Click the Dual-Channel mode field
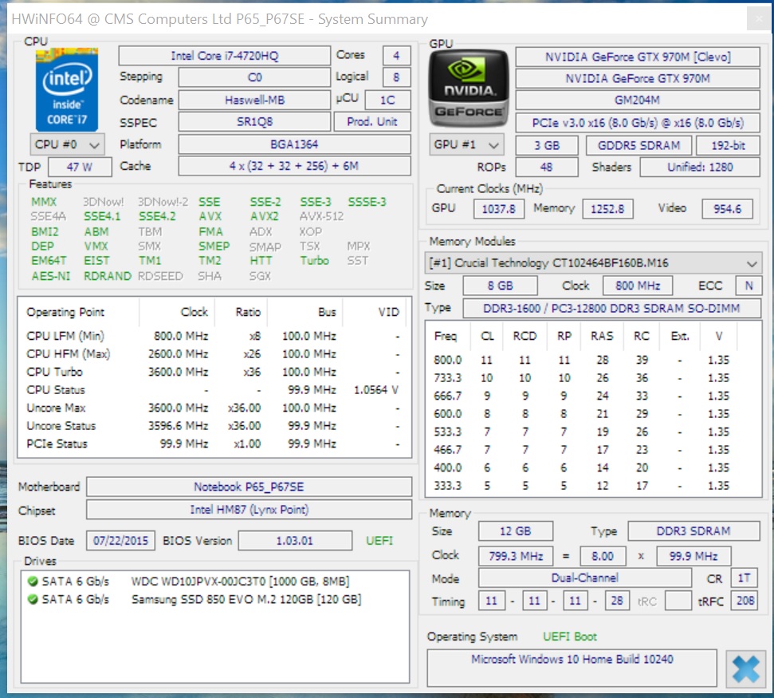The height and width of the screenshot is (698, 774). click(x=584, y=578)
